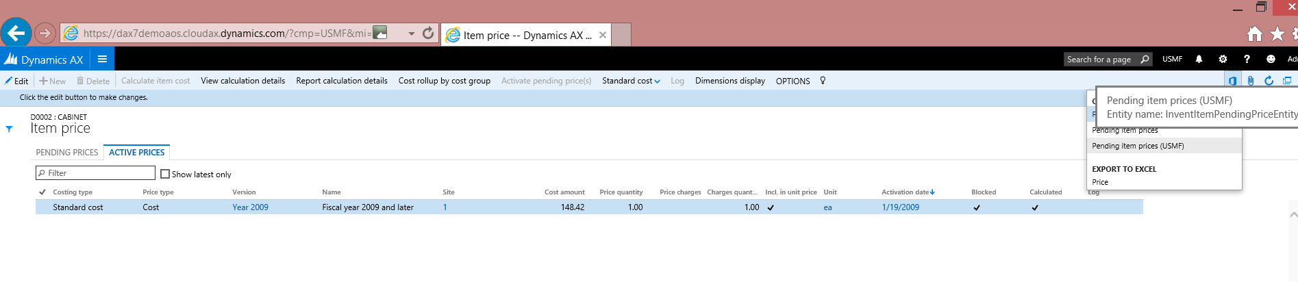Screen dimensions: 1298x282
Task: Click Cost rollup by cost group
Action: tap(445, 81)
